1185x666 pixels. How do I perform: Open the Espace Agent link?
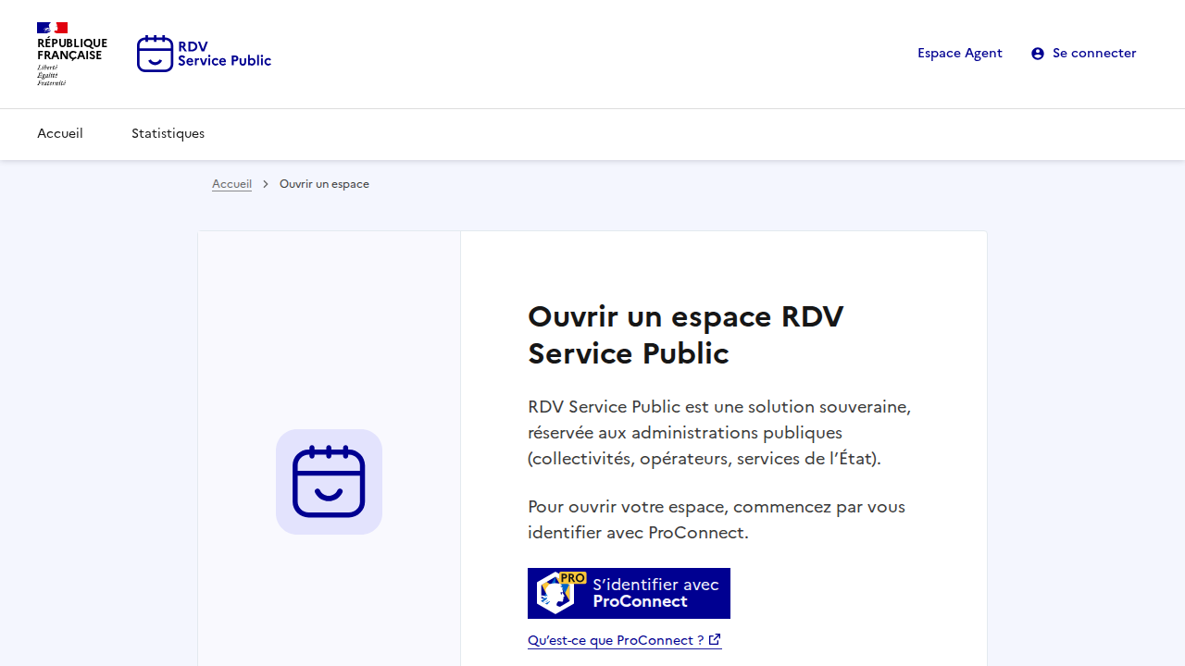point(959,53)
